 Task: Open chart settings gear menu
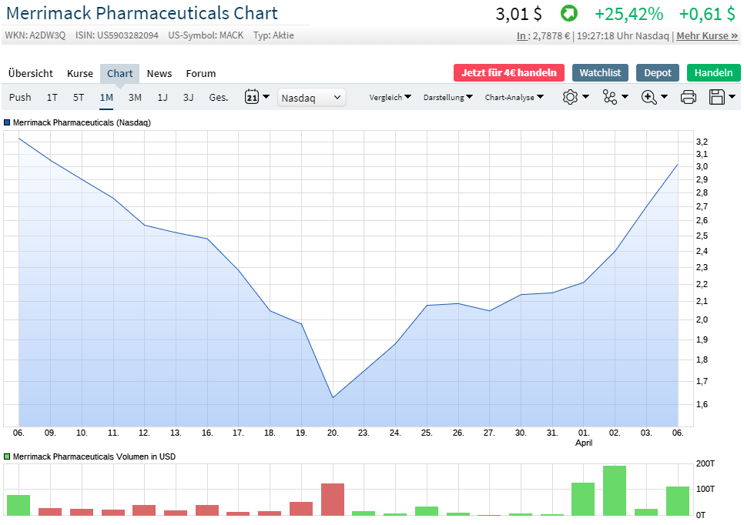575,97
